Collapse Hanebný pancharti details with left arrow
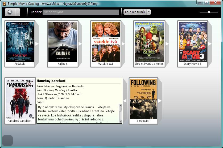 click(125, 101)
